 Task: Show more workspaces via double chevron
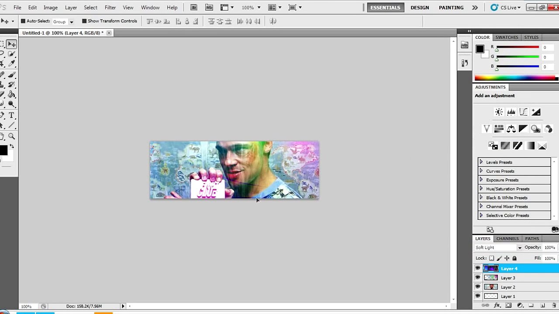click(475, 7)
